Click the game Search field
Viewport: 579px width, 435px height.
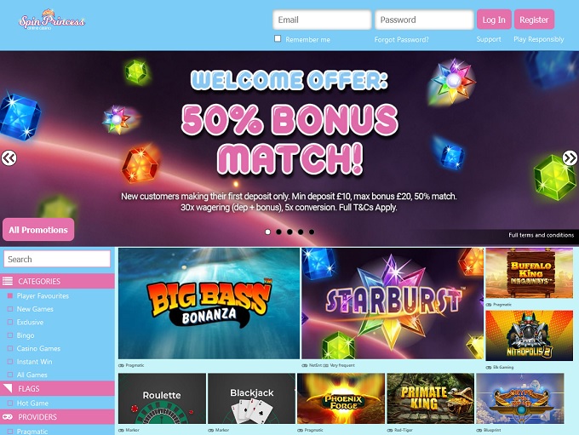point(57,260)
